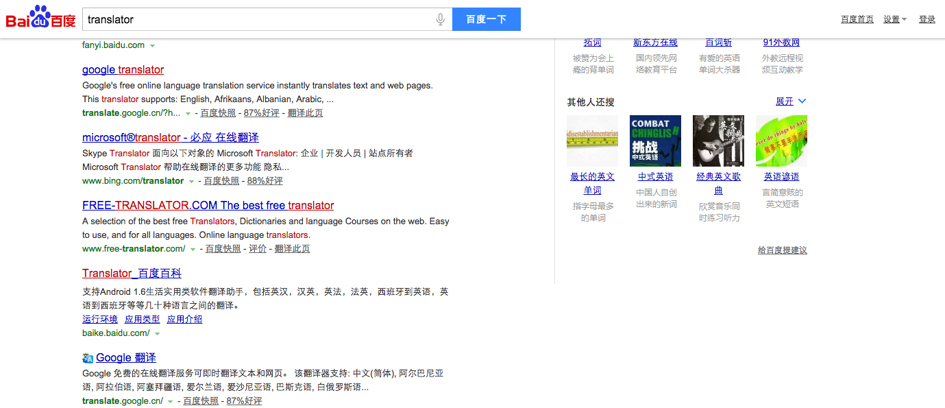
Task: Expand 其他人还搜 with 展开 link
Action: [x=791, y=101]
